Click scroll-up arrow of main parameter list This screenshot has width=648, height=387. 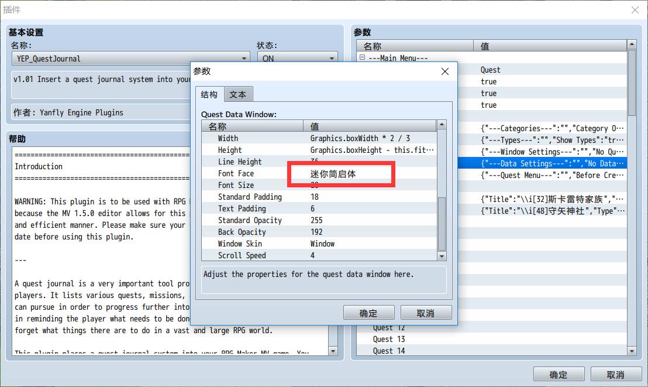(632, 44)
